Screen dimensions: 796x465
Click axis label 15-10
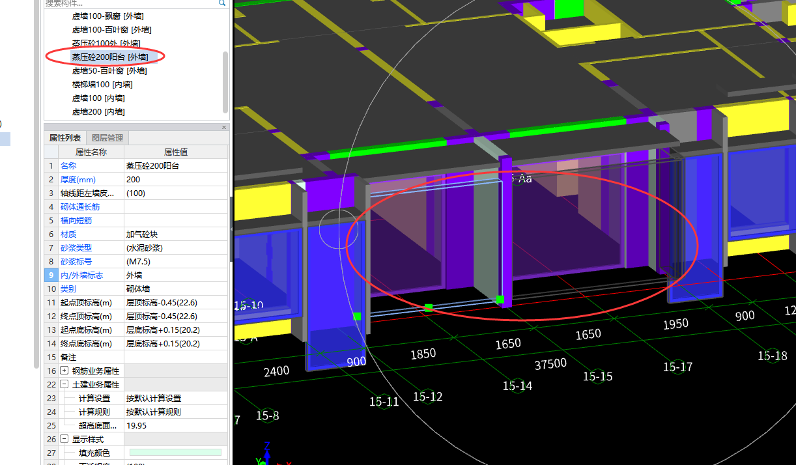(249, 305)
